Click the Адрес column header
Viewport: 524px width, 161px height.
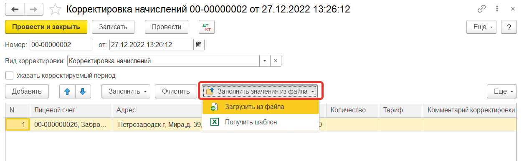tap(157, 110)
